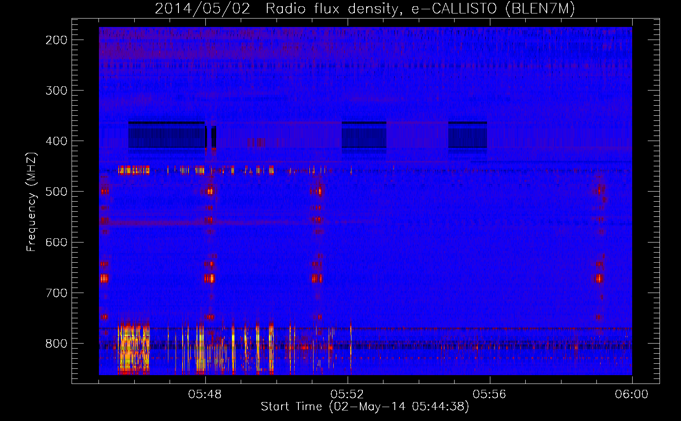681x421 pixels.
Task: Select the 600 frequency tick label
Action: click(56, 242)
